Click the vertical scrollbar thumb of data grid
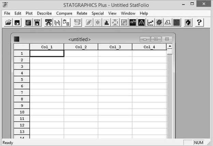This screenshot has width=213, height=146. click(x=170, y=52)
